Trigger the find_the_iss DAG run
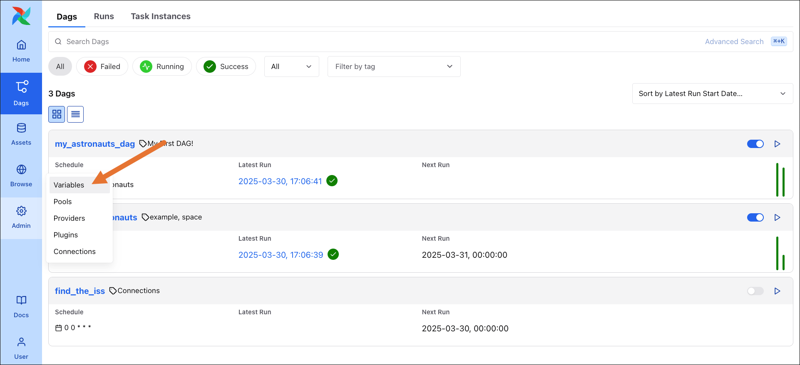Image resolution: width=800 pixels, height=365 pixels. (x=777, y=291)
